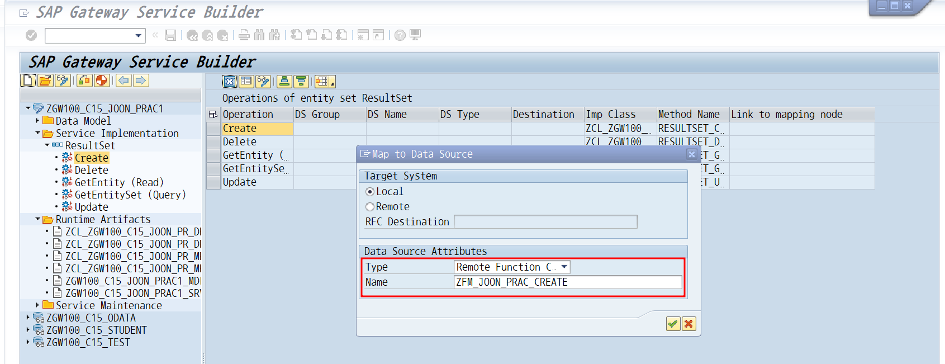The image size is (945, 364).
Task: Click the Find Next binoculars-plus icon
Action: coord(274,35)
